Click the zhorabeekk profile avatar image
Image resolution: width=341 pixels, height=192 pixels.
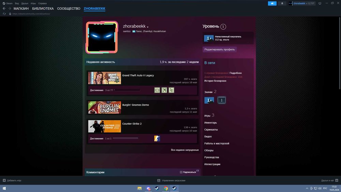[x=102, y=37]
